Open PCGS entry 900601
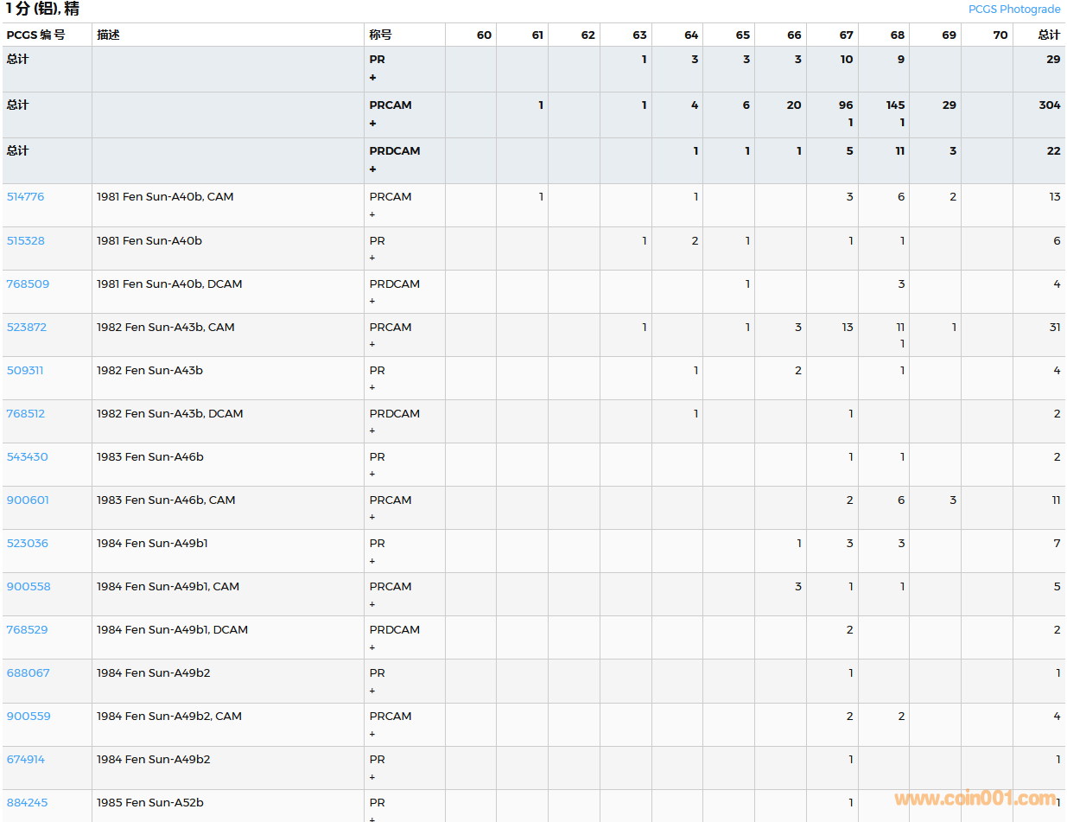Viewport: 1067px width, 822px height. (x=28, y=500)
